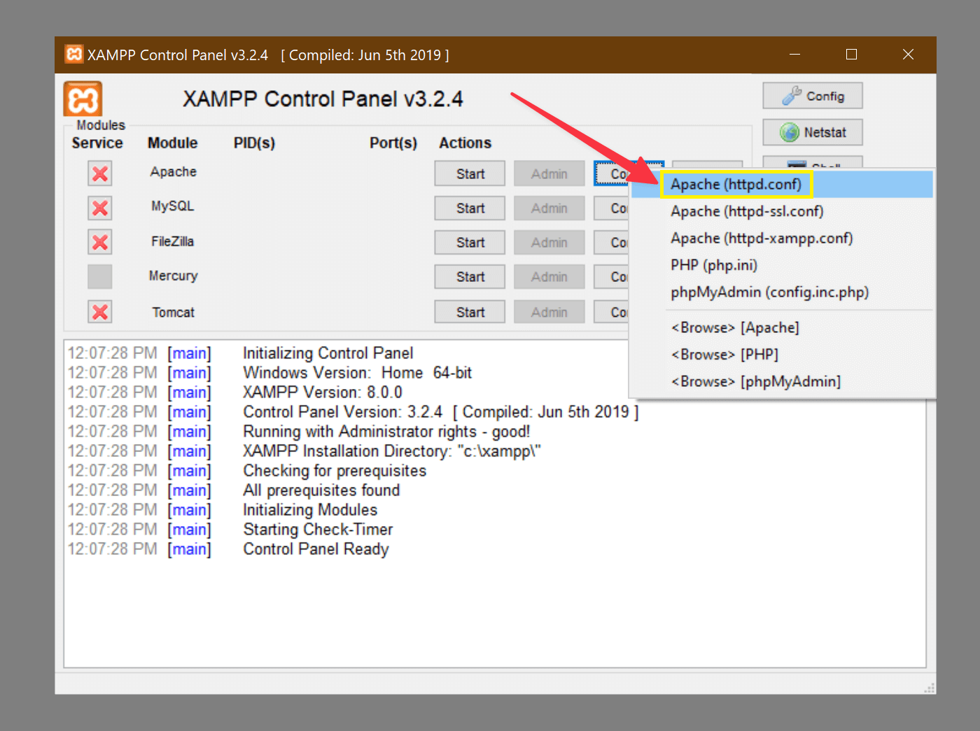Click the Apache Config dropdown button
The height and width of the screenshot is (731, 980).
pyautogui.click(x=613, y=173)
